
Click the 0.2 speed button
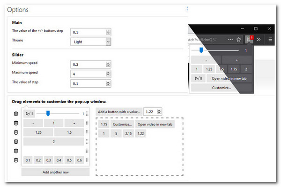pos(38,160)
